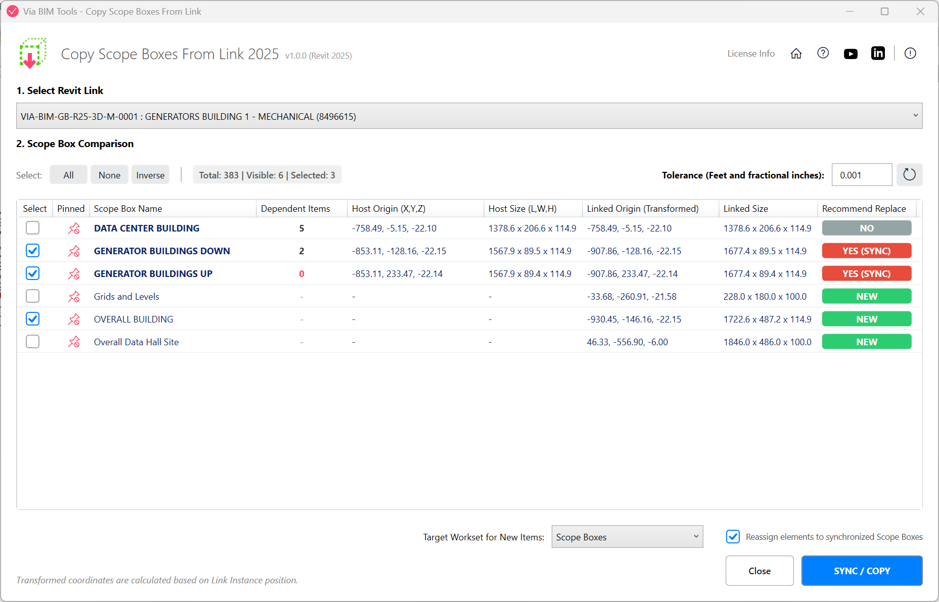This screenshot has width=939, height=602.
Task: Select the Overall Data Hall Site name cell
Action: [x=137, y=342]
